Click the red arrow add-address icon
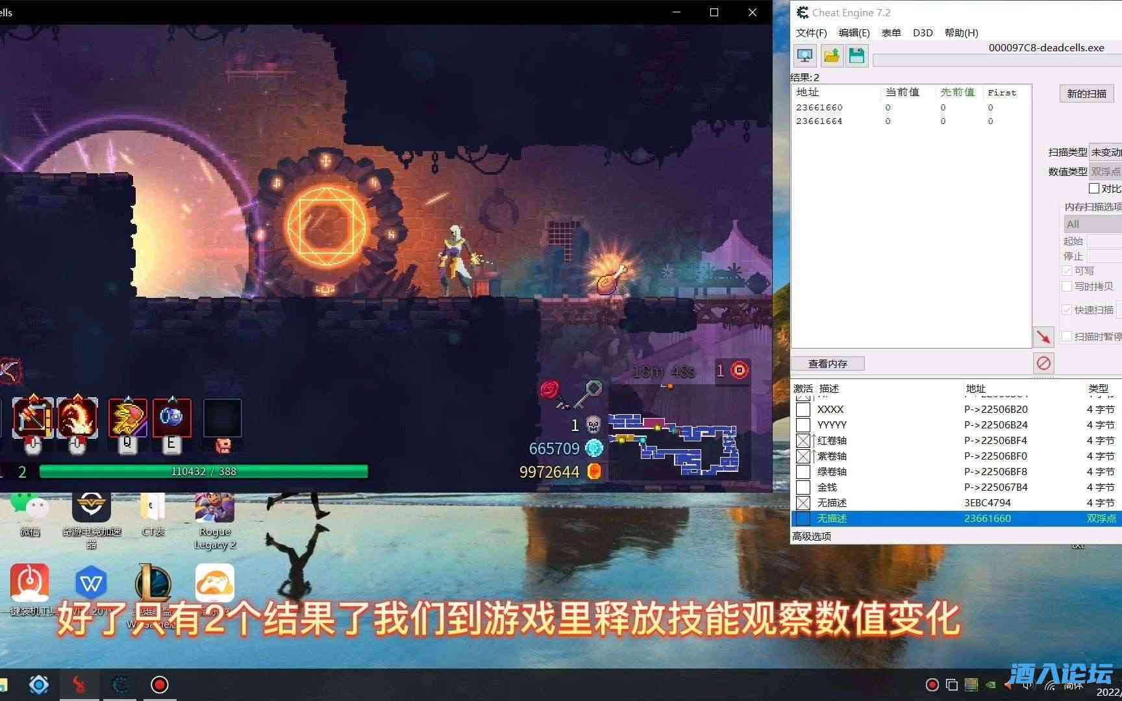Screen dimensions: 1122x701 [x=1043, y=336]
